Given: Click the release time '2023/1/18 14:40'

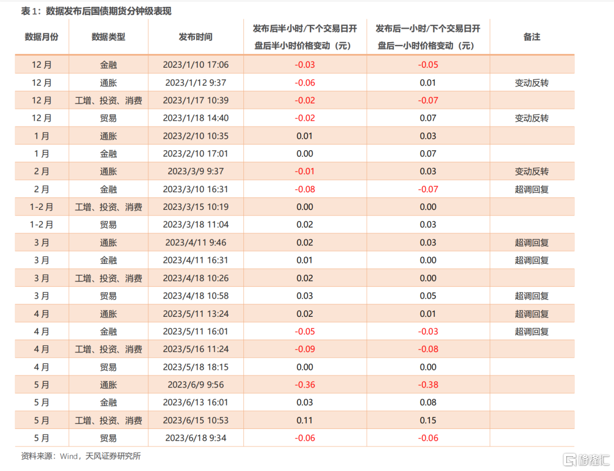Looking at the screenshot, I should tap(196, 118).
